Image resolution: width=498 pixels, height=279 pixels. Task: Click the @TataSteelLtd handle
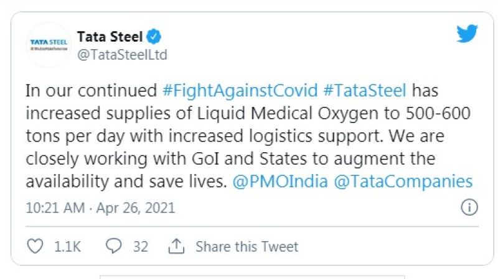click(122, 55)
